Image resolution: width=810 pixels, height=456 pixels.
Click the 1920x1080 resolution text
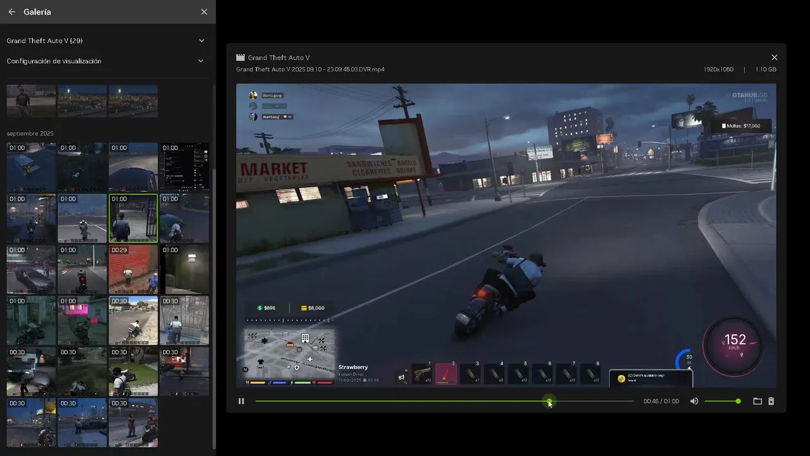pyautogui.click(x=718, y=70)
